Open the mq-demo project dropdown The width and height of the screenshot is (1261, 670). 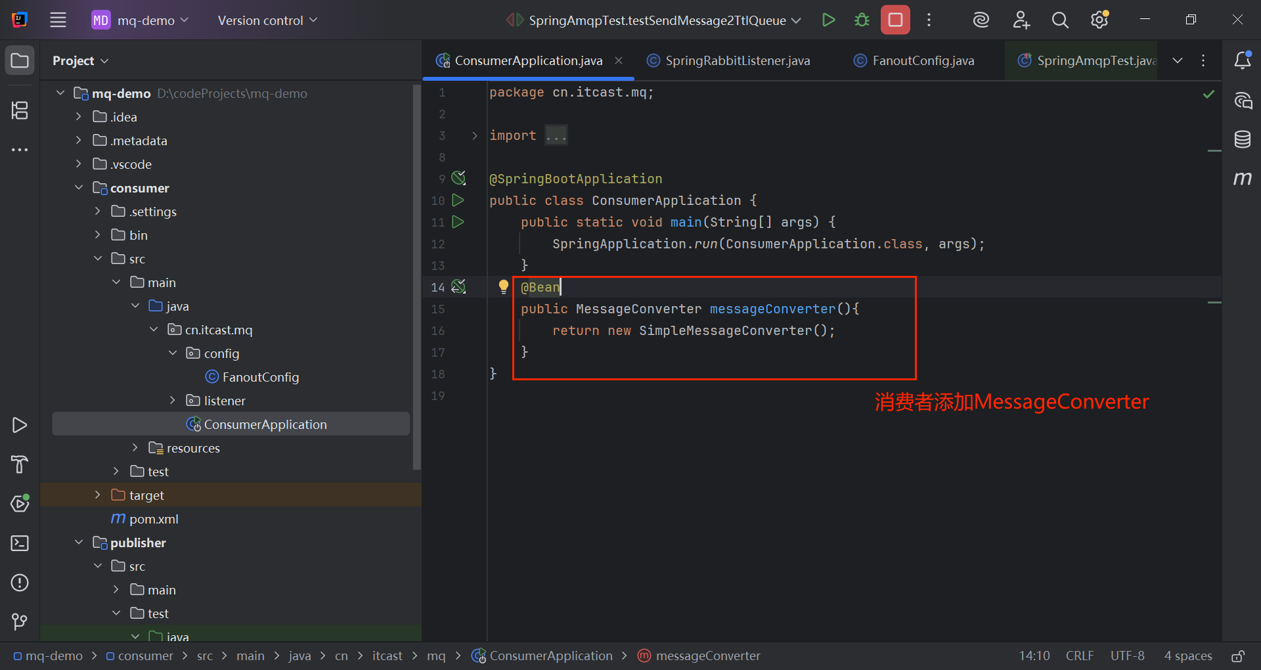pyautogui.click(x=140, y=20)
